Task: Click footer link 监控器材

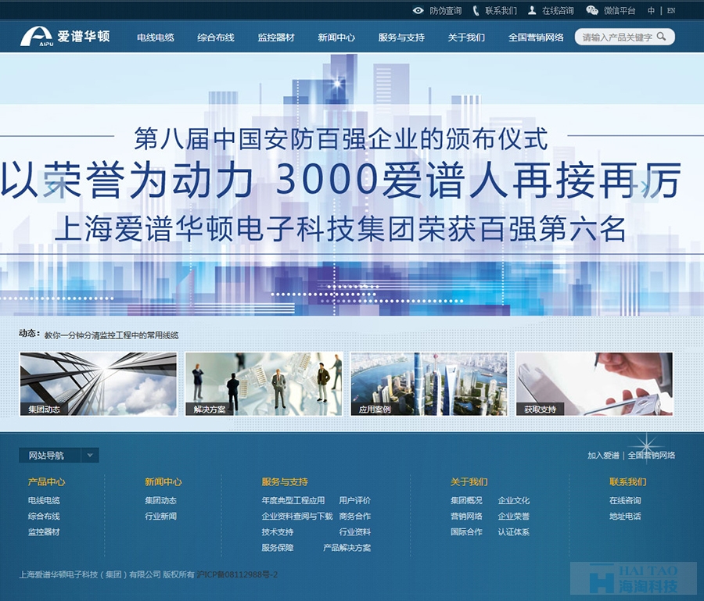Action: pos(44,532)
